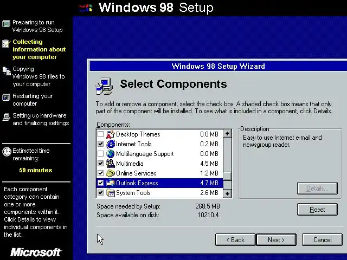
Task: Uncheck the Outlook Express checkbox
Action: pos(100,183)
